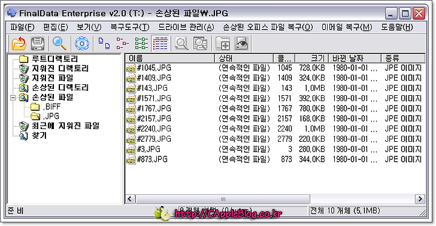Click the 780.0KB size cell
Image resolution: width=436 pixels, height=226 pixels.
[312, 108]
